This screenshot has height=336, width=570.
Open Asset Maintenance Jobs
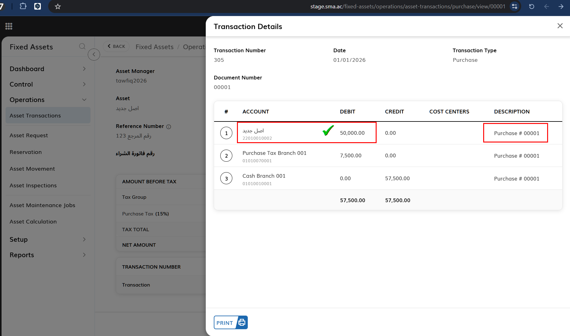pos(42,205)
